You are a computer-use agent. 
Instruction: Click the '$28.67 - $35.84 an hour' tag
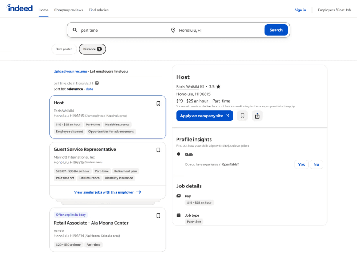[x=73, y=171]
